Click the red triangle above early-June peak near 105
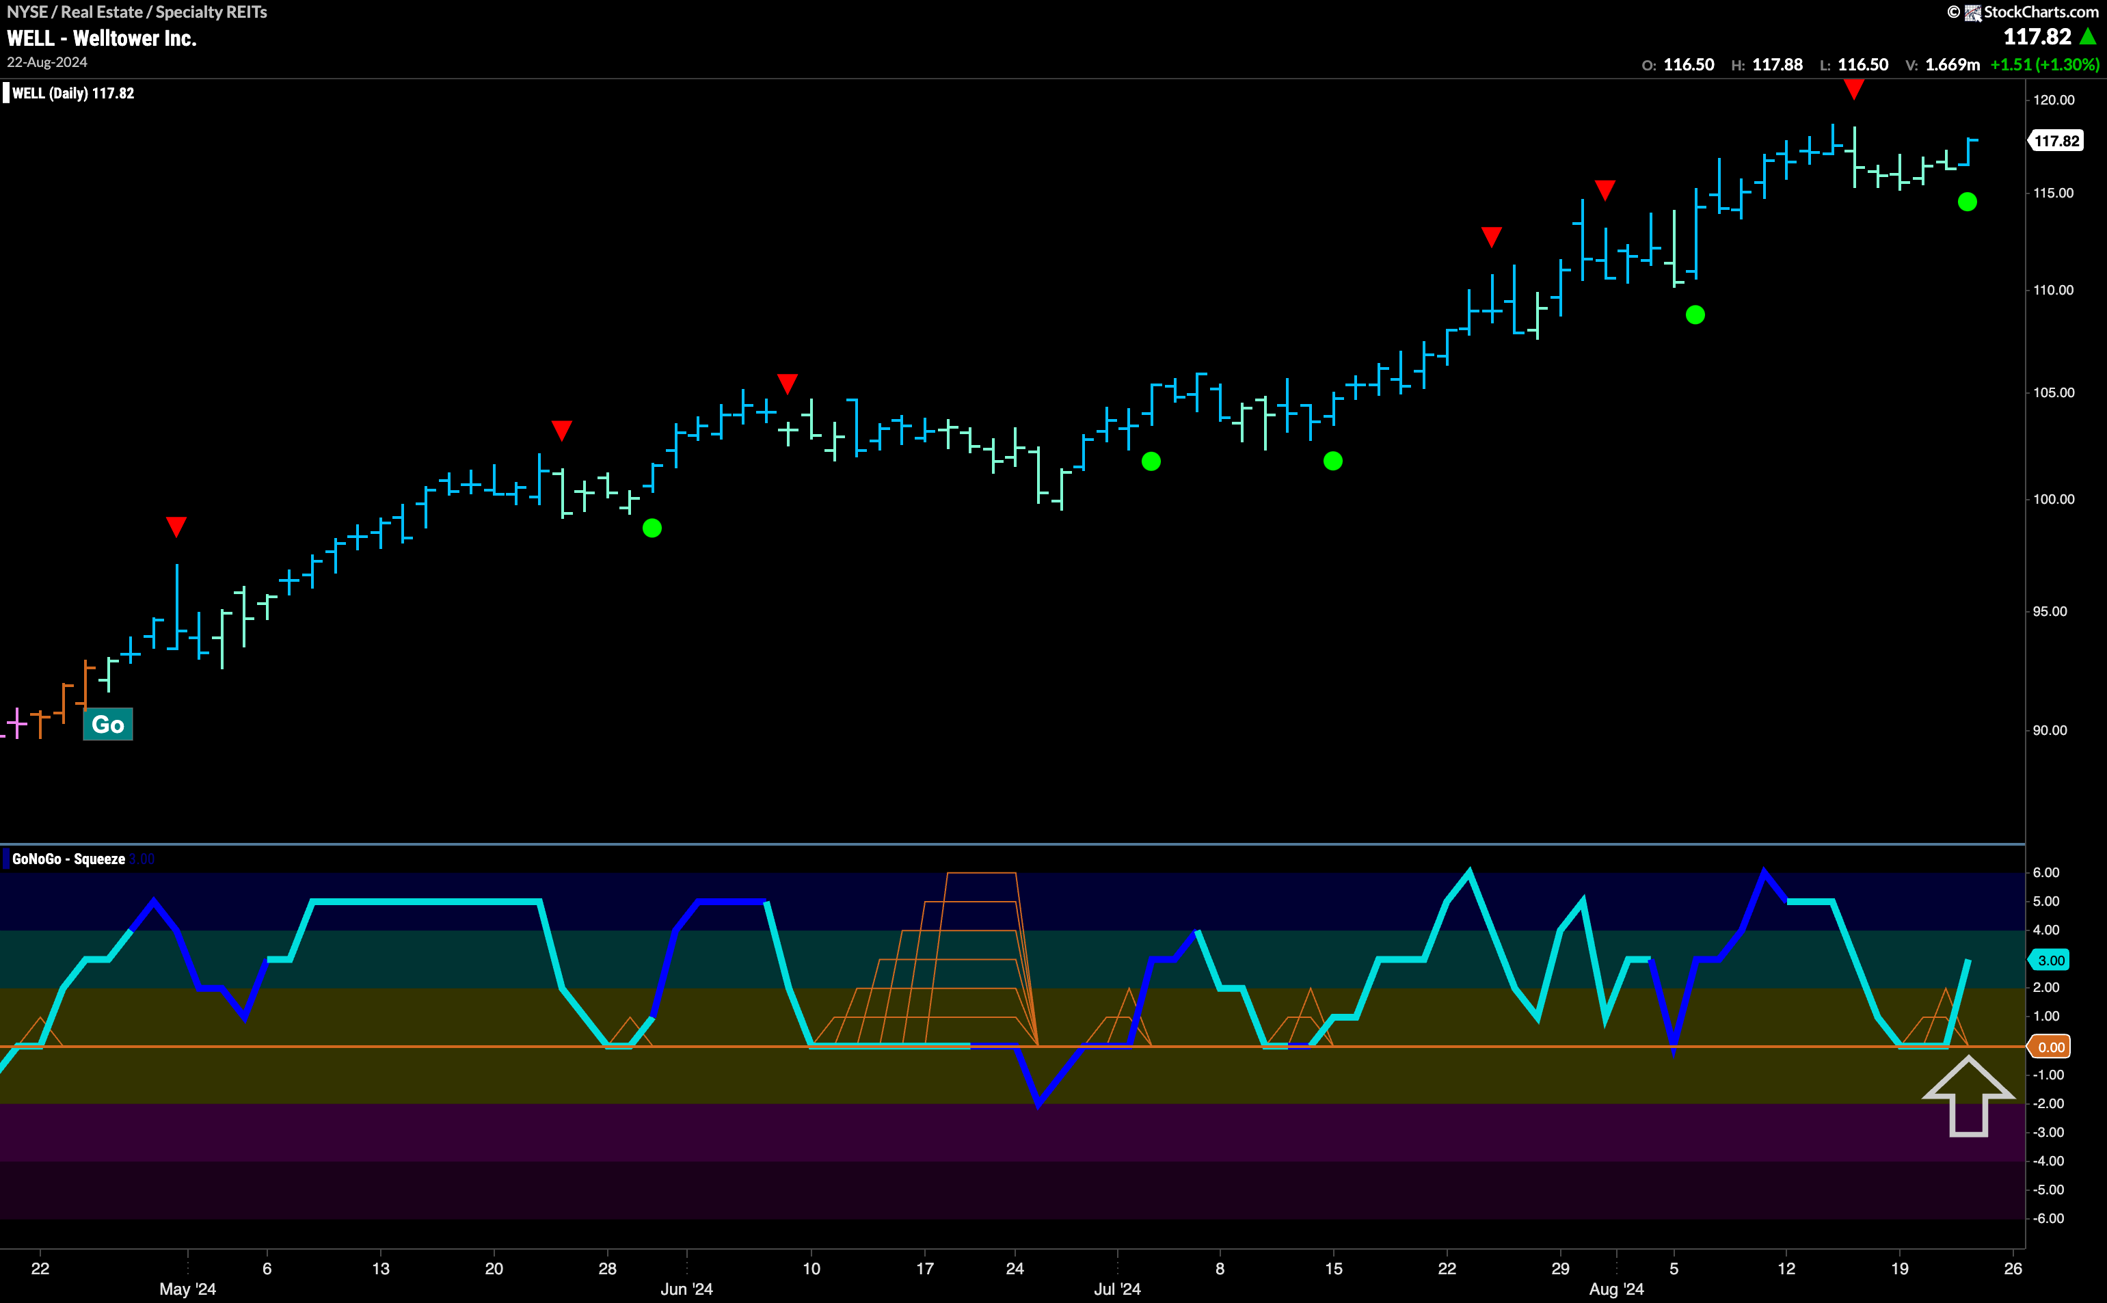2107x1303 pixels. (x=787, y=383)
